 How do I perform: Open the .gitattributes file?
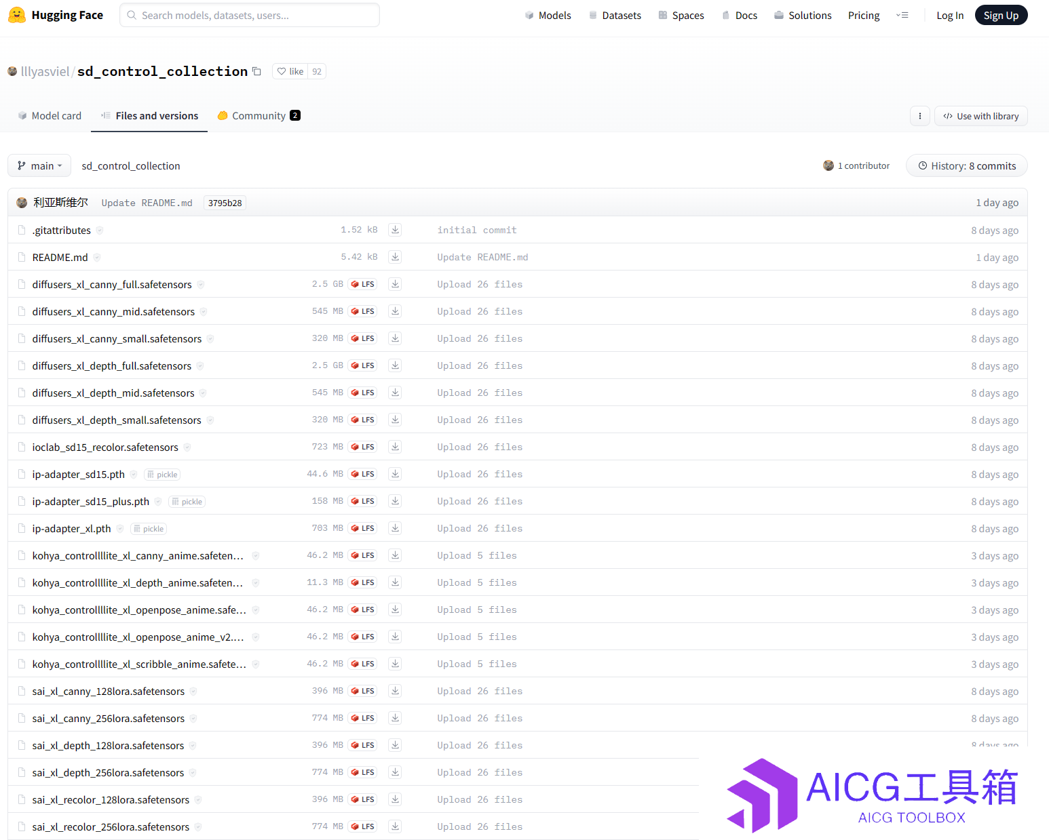61,230
